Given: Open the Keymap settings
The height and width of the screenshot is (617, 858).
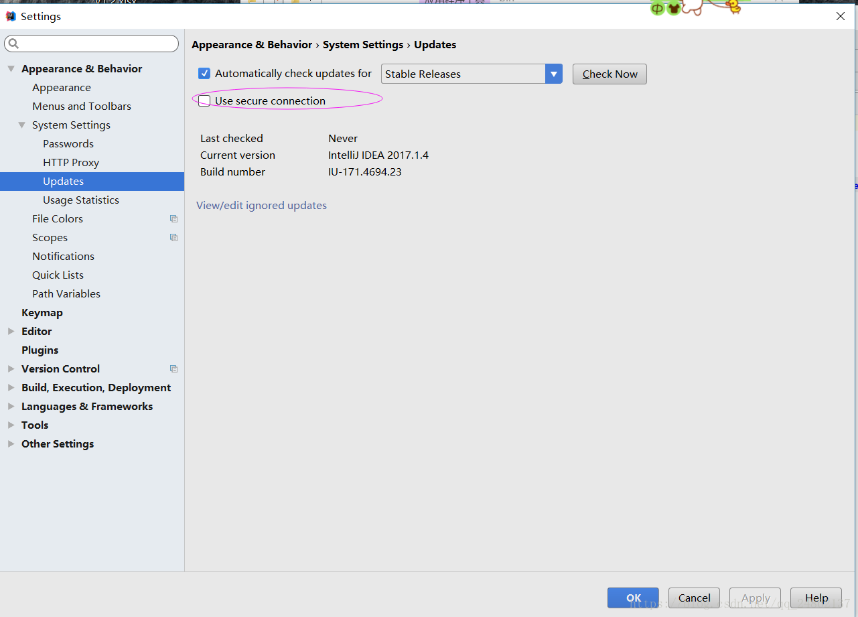Looking at the screenshot, I should point(42,313).
